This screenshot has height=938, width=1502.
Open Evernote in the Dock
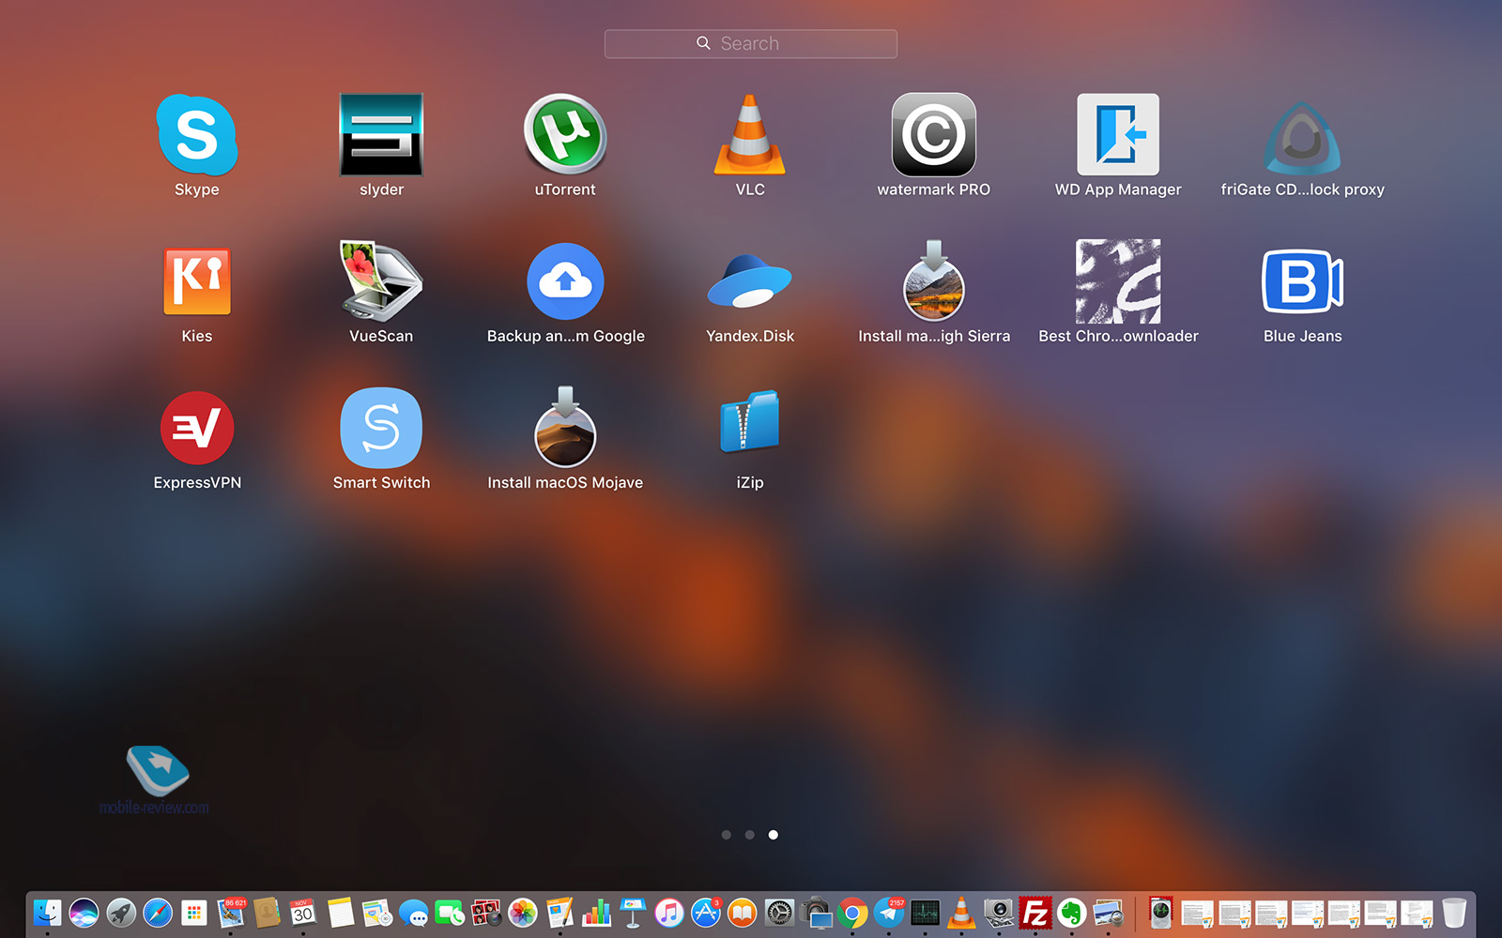[x=1071, y=913]
